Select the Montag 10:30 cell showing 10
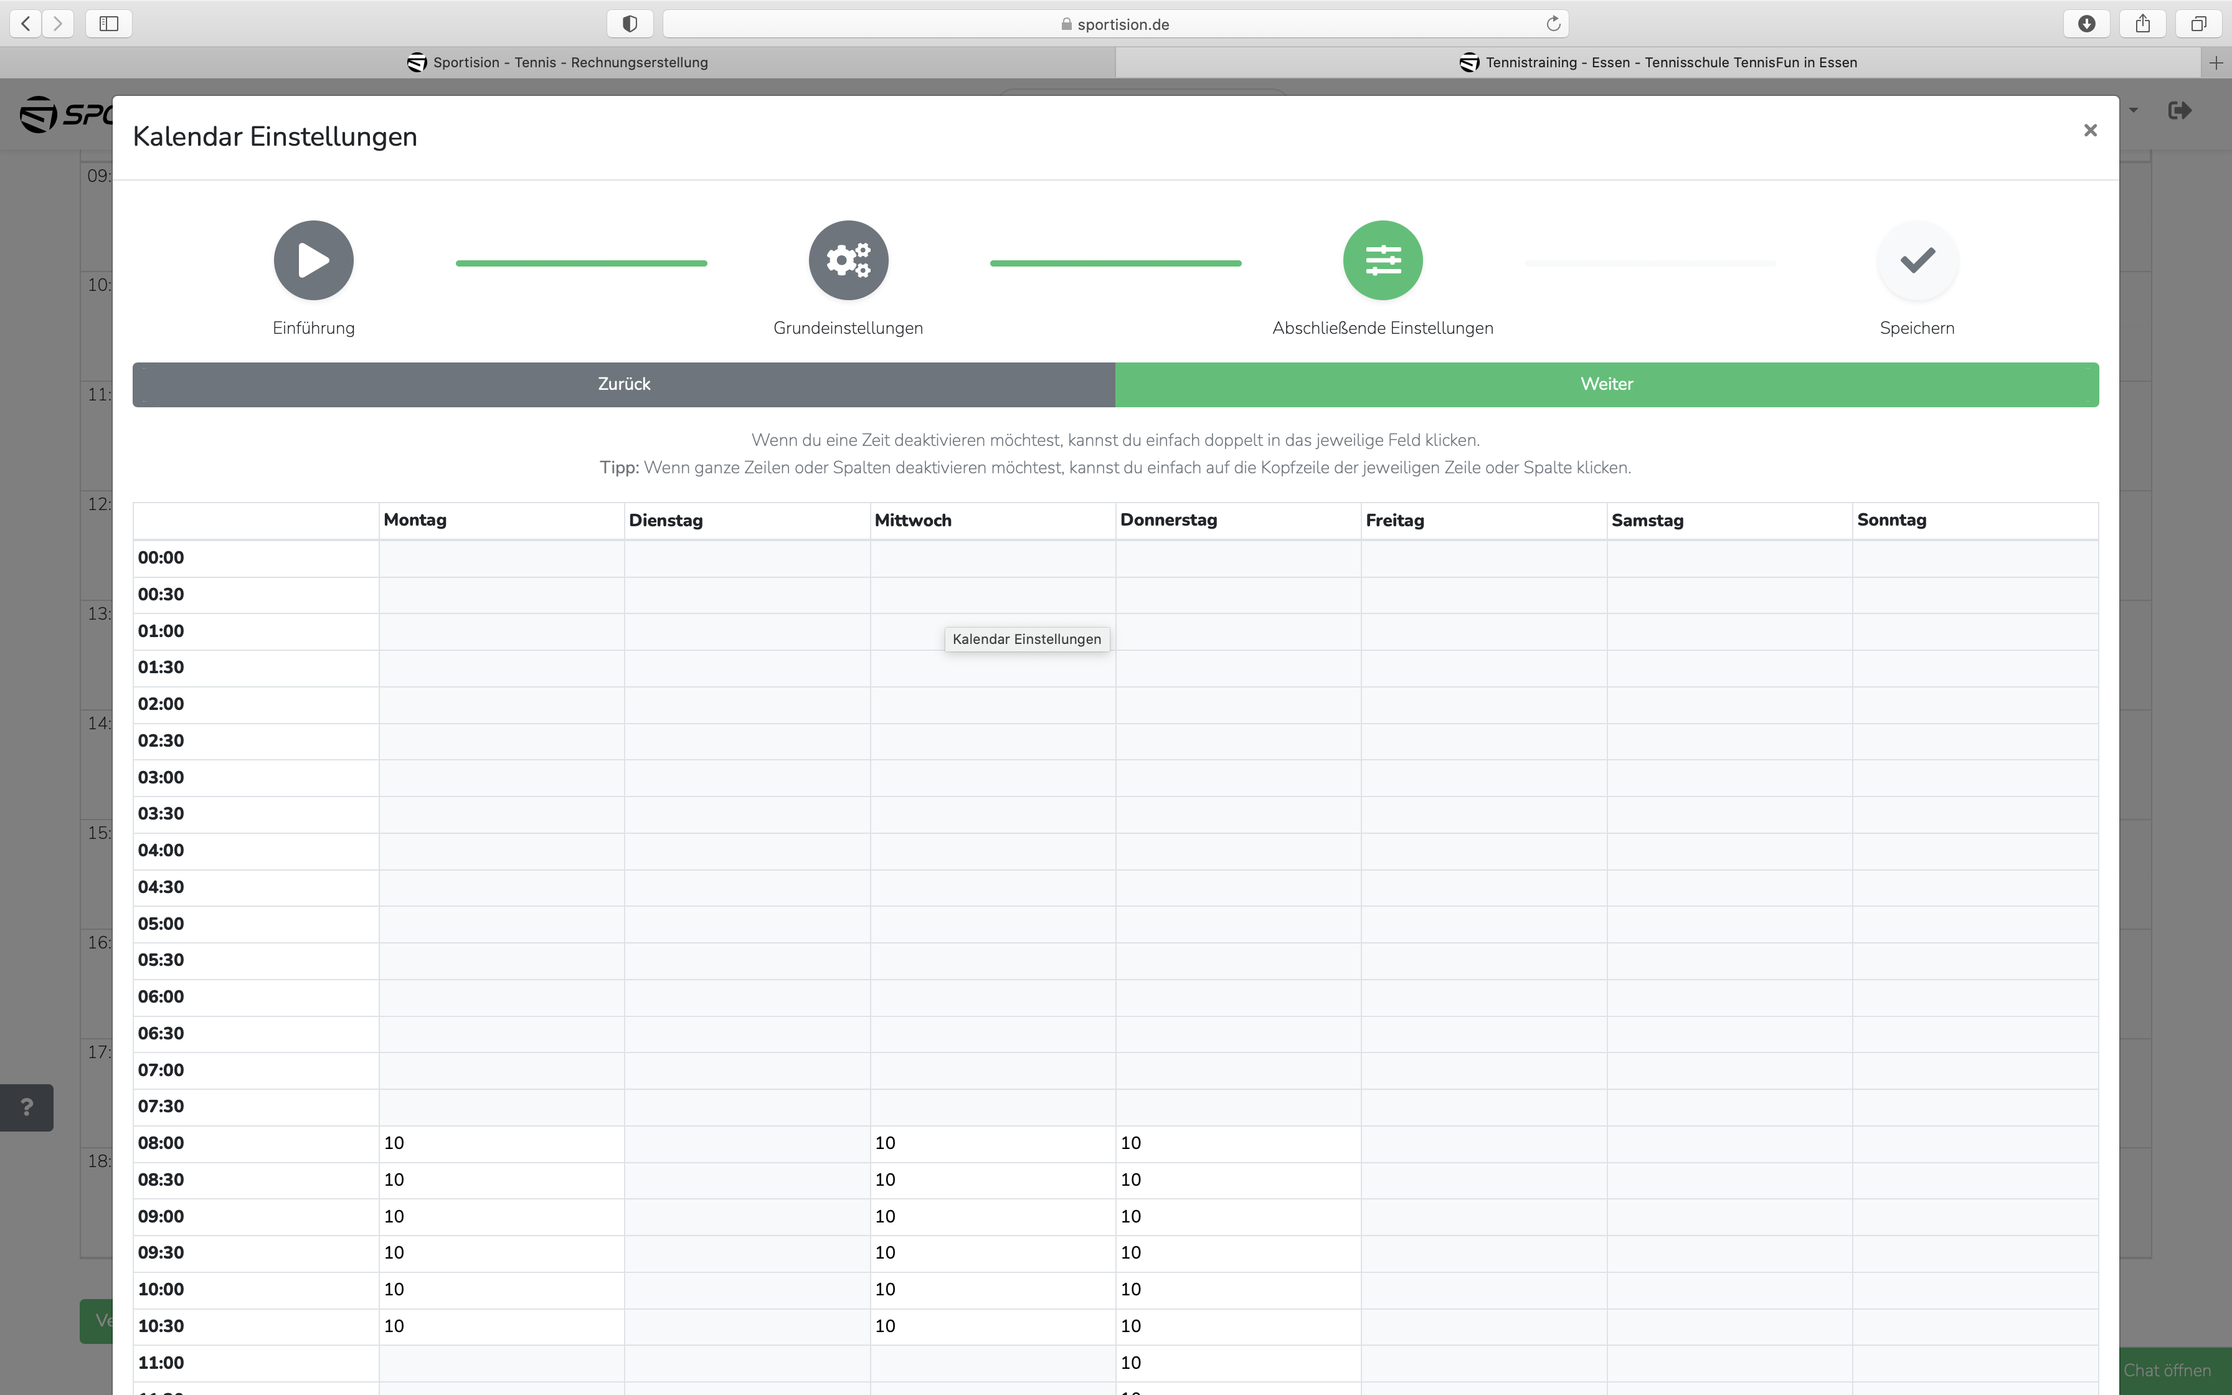This screenshot has width=2232, height=1395. point(501,1326)
